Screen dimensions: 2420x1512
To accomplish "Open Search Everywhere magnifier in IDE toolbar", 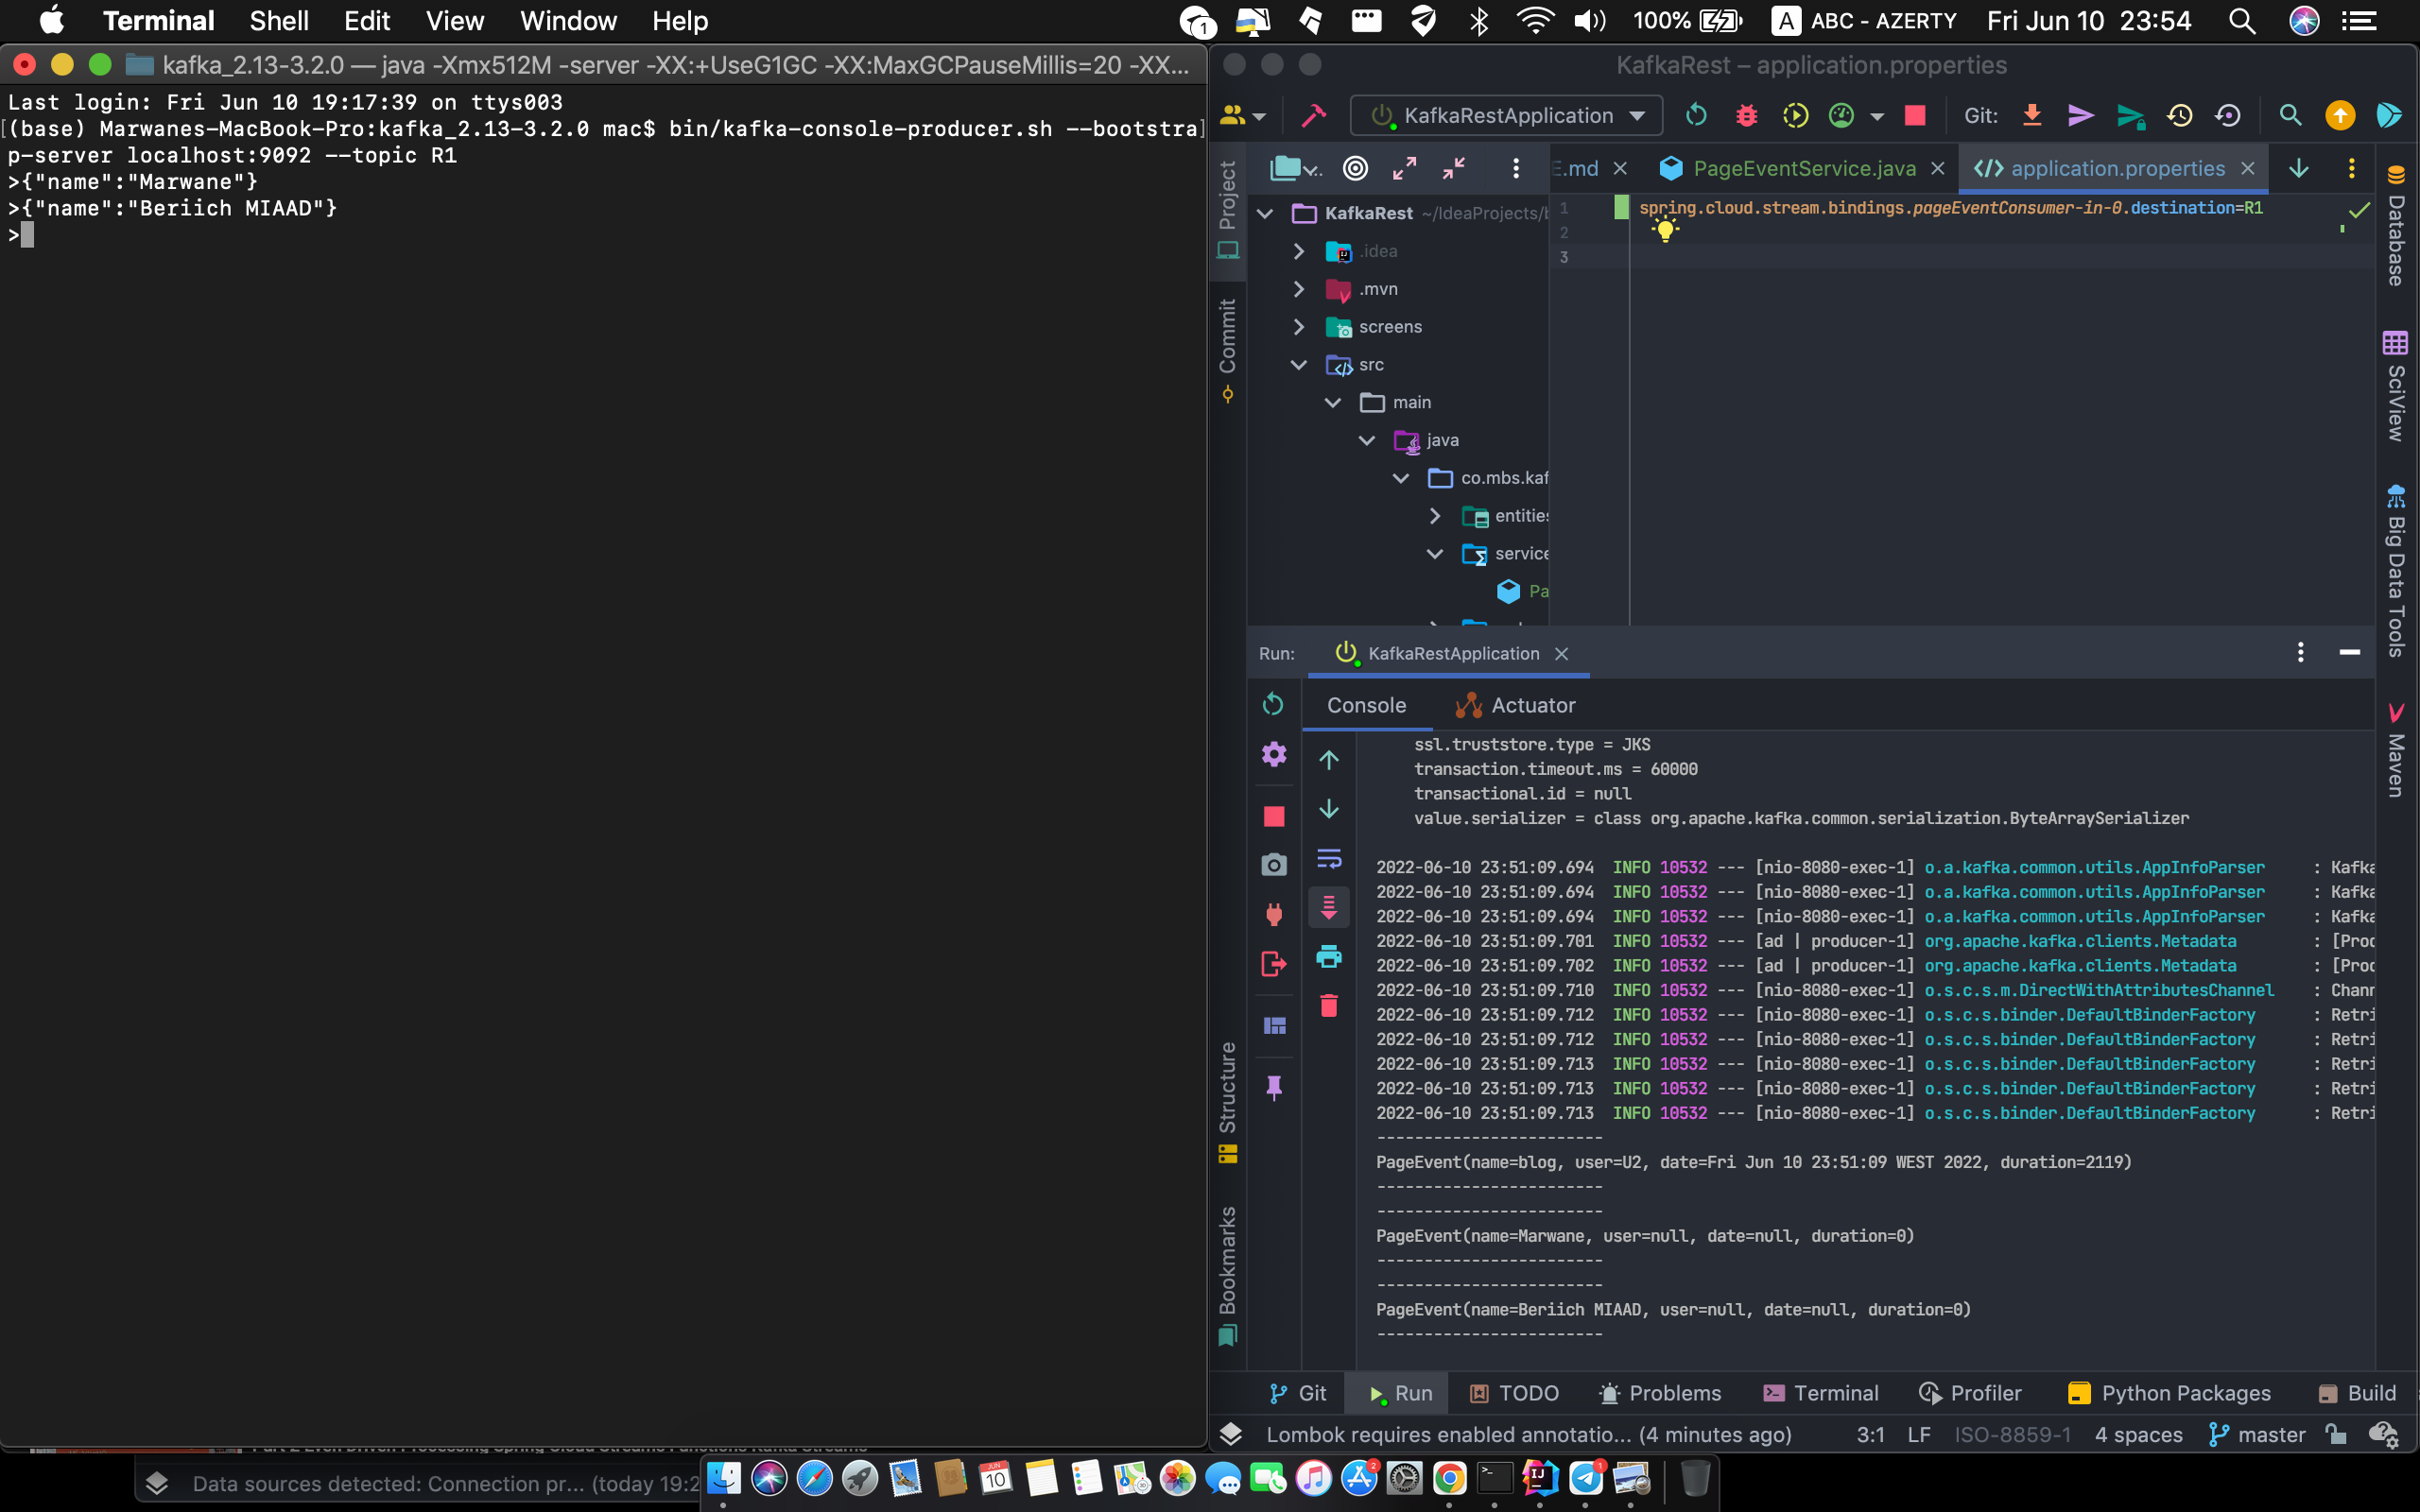I will pyautogui.click(x=2290, y=116).
